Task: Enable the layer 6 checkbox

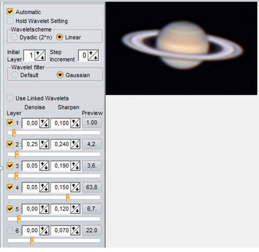Action: (x=10, y=230)
